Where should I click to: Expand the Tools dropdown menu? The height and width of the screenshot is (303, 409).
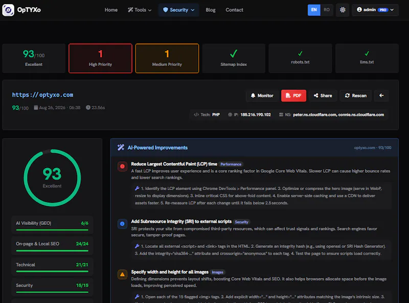(140, 10)
